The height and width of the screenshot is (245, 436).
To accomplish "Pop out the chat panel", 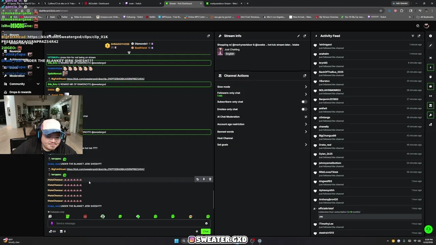I will point(208,36).
